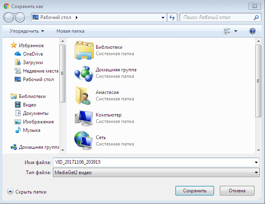Click the Forward navigation arrow
265x204 pixels.
tap(20, 17)
